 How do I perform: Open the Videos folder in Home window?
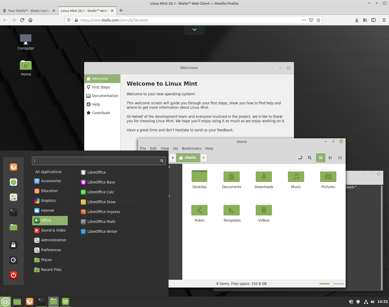[264, 213]
